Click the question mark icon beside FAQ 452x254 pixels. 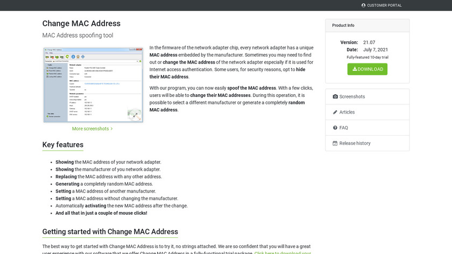[x=335, y=128]
